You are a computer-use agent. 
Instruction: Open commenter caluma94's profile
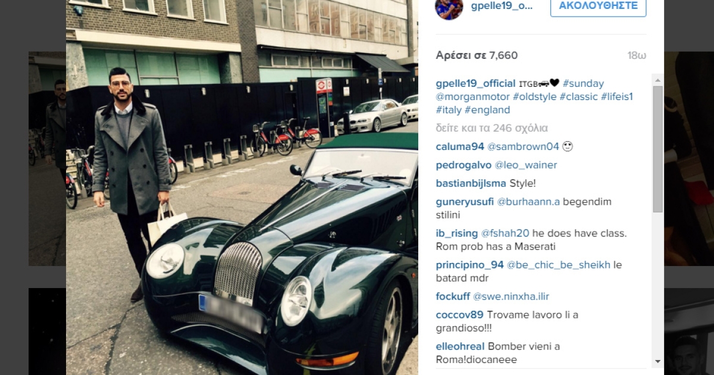click(x=460, y=146)
